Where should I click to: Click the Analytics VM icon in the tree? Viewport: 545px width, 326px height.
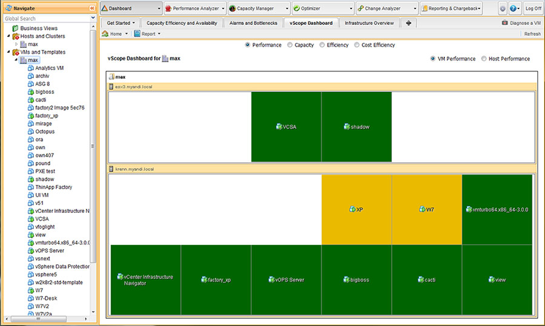pyautogui.click(x=31, y=68)
